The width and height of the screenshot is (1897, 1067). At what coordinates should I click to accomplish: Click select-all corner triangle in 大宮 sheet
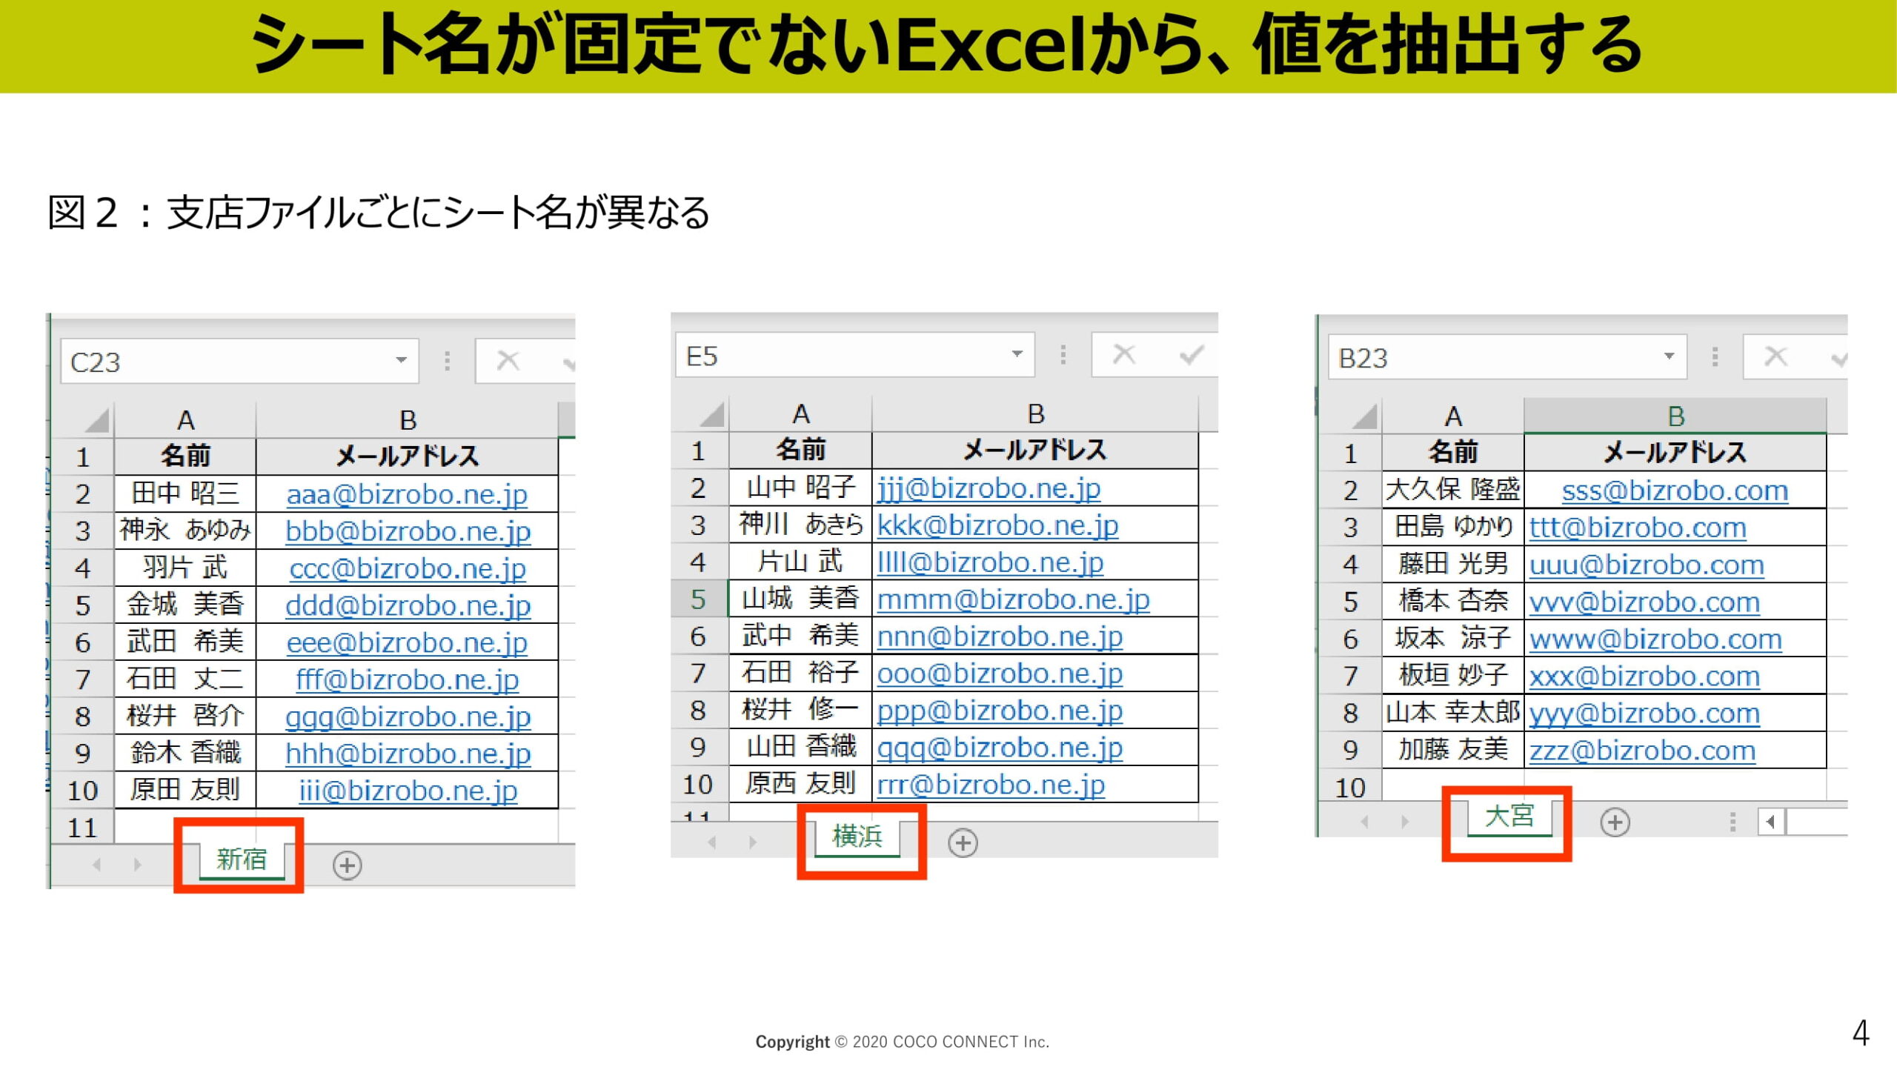1364,416
